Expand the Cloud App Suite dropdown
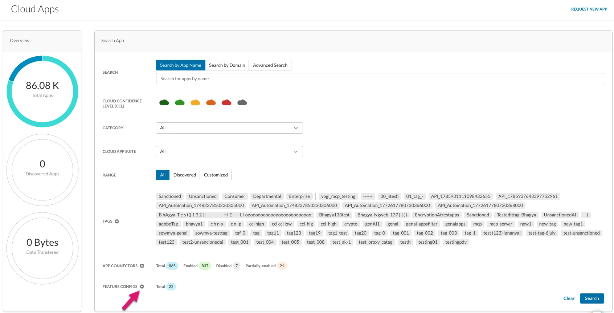614x313 pixels. point(229,151)
